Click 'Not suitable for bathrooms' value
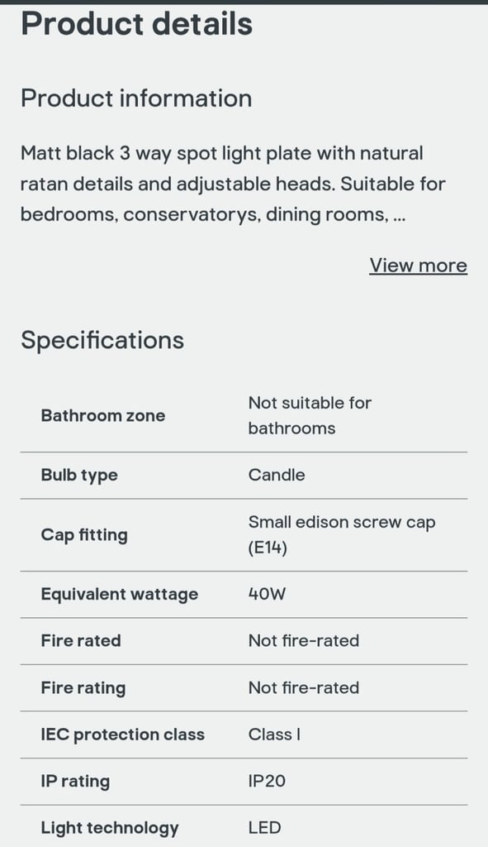488x847 pixels. click(x=310, y=415)
